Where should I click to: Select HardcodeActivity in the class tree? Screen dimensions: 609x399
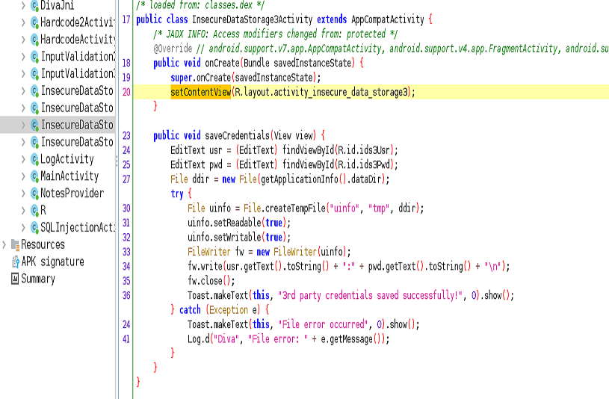pos(78,40)
